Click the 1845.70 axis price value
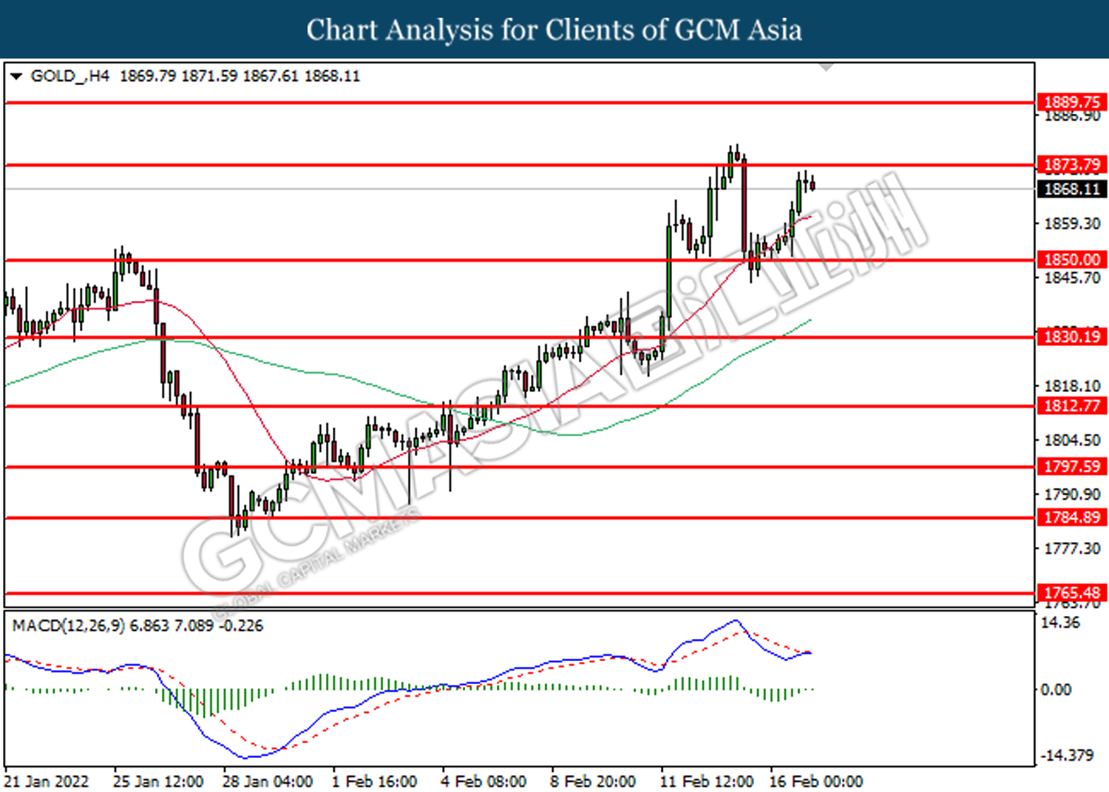 [1072, 278]
